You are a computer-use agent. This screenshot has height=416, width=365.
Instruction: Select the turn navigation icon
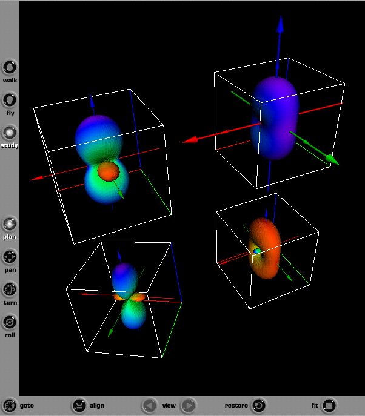[x=10, y=289]
